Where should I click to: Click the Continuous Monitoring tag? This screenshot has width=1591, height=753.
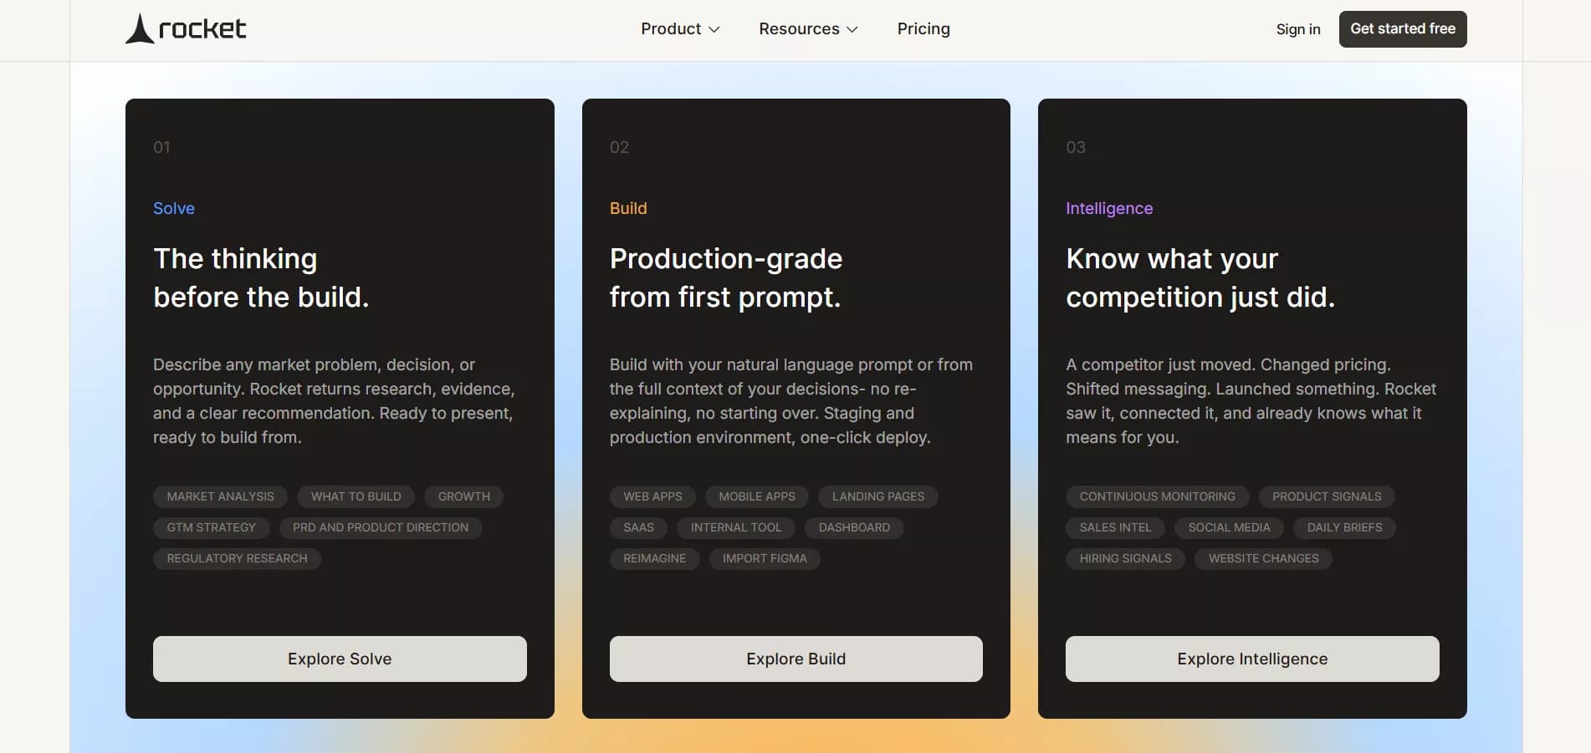[1157, 496]
